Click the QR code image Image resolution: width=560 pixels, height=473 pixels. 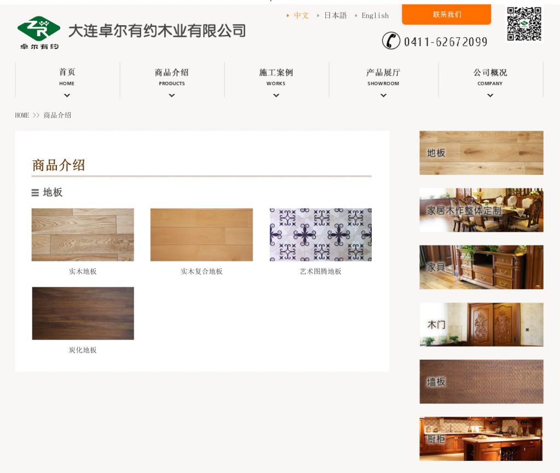tap(524, 24)
